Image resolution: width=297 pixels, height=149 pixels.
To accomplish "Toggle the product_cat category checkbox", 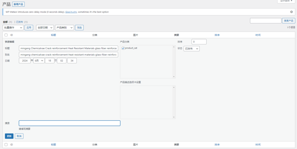I will [x=123, y=48].
